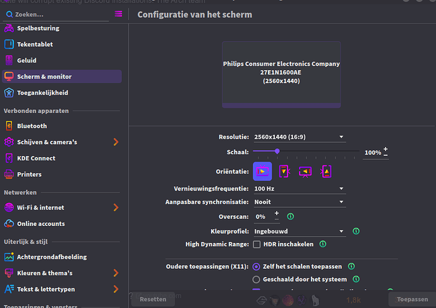
Task: Open the Vernieuwingsfrequentie dropdown
Action: tap(300, 189)
